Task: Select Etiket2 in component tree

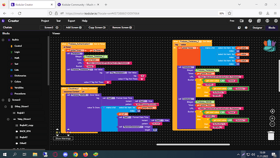Action: coord(23,143)
